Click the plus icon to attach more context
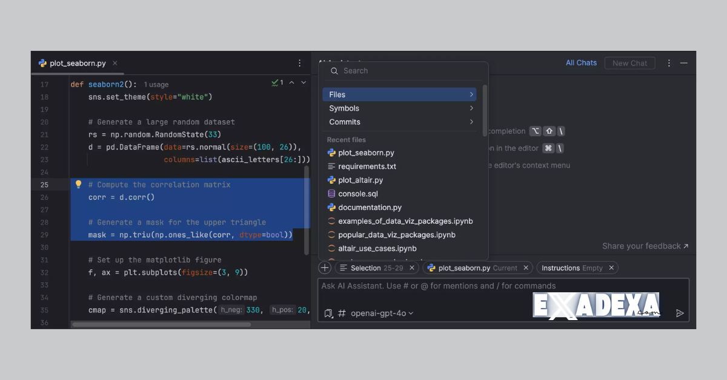The width and height of the screenshot is (727, 380). 325,267
